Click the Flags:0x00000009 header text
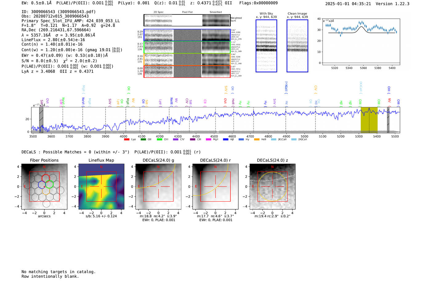431x293 pixels. point(258,3)
